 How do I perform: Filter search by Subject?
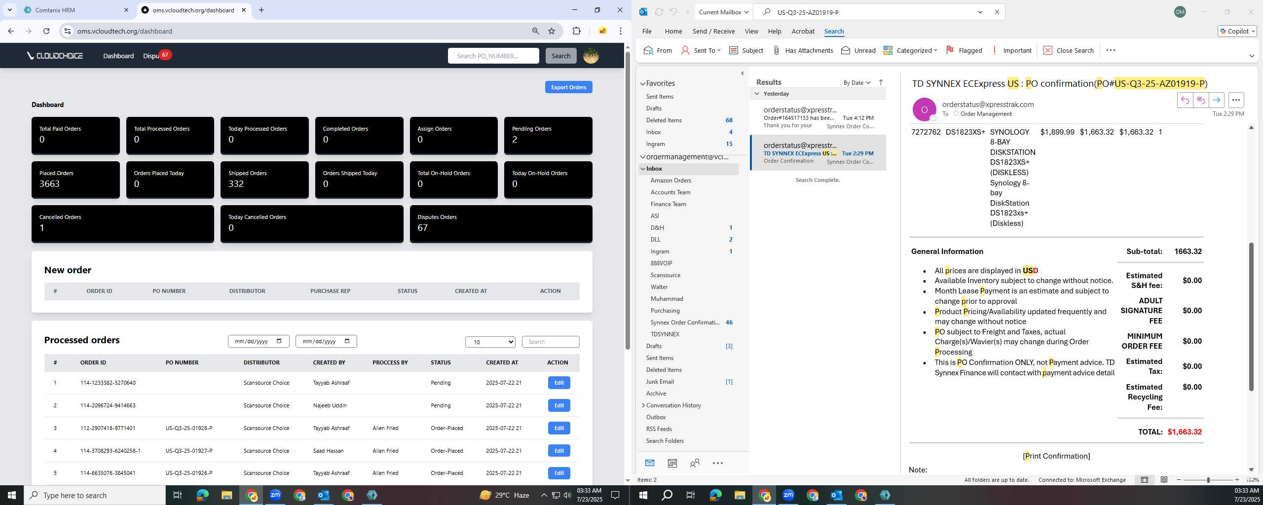[x=746, y=50]
